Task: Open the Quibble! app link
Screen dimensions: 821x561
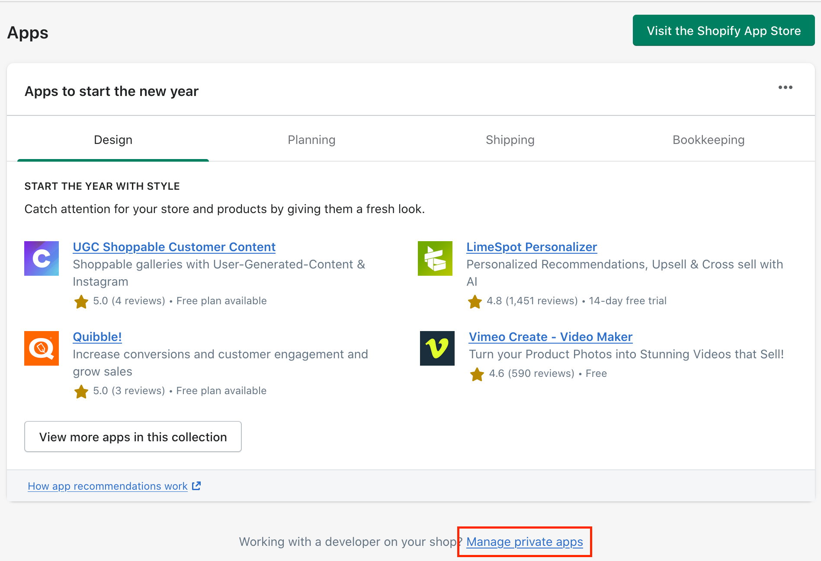Action: click(97, 337)
